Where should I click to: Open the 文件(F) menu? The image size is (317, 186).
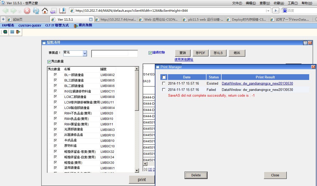point(237,3)
